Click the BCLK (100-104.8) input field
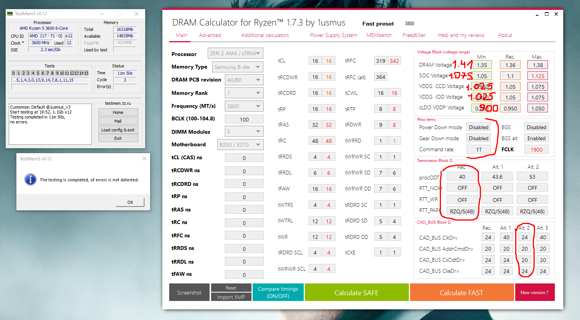Image resolution: width=580 pixels, height=320 pixels. 244,119
